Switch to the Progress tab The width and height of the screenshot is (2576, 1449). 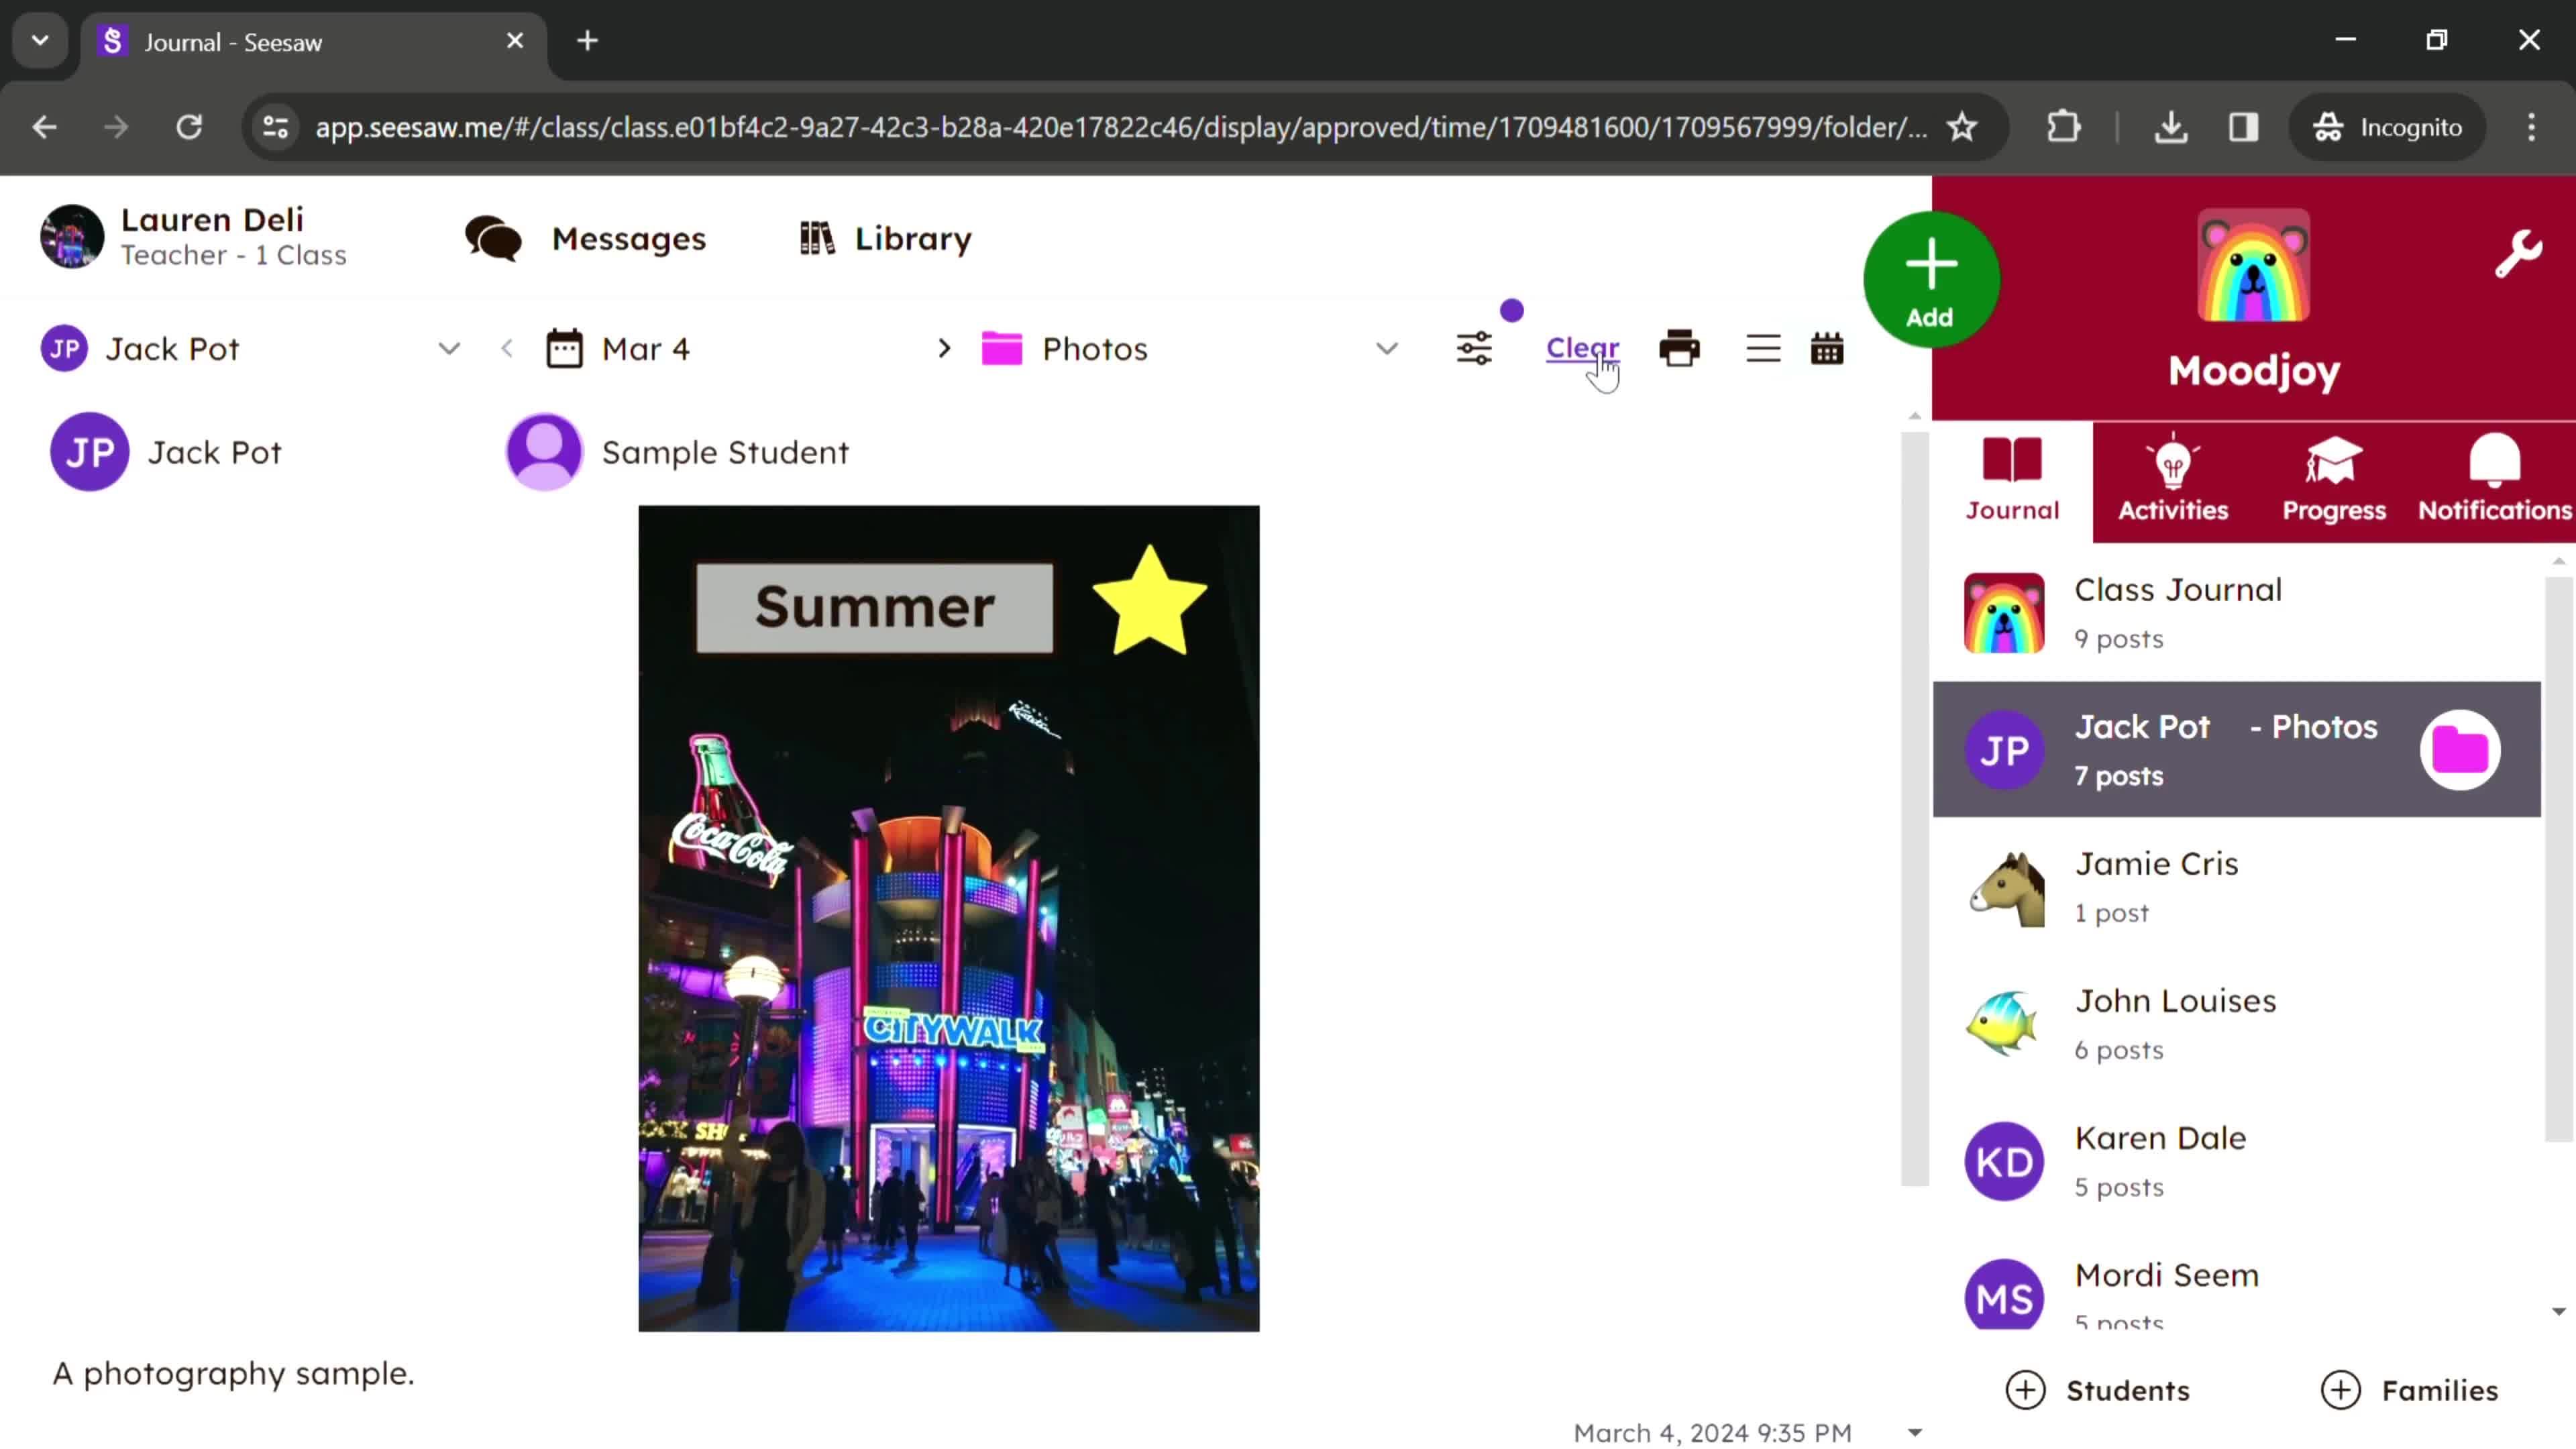coord(2334,482)
